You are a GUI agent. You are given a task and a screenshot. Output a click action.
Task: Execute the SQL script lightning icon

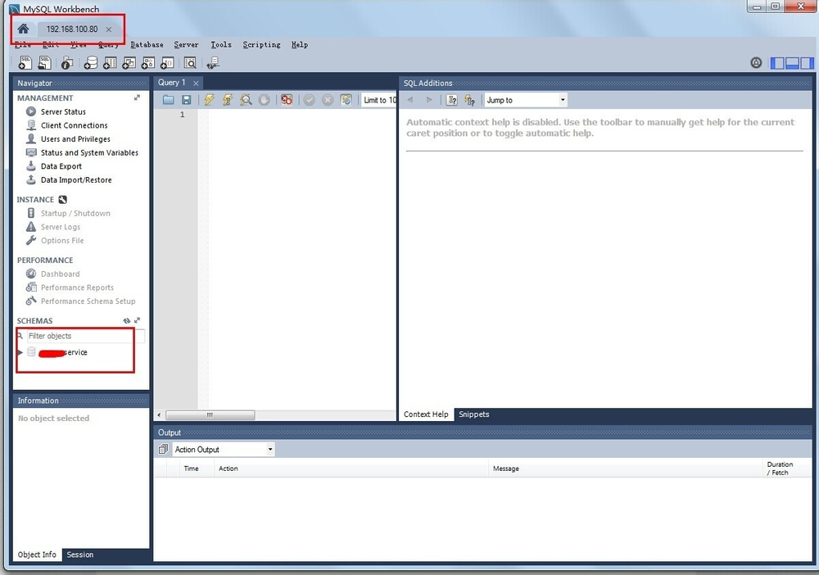(x=209, y=100)
